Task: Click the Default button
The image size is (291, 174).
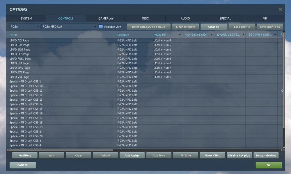Action: click(105, 155)
